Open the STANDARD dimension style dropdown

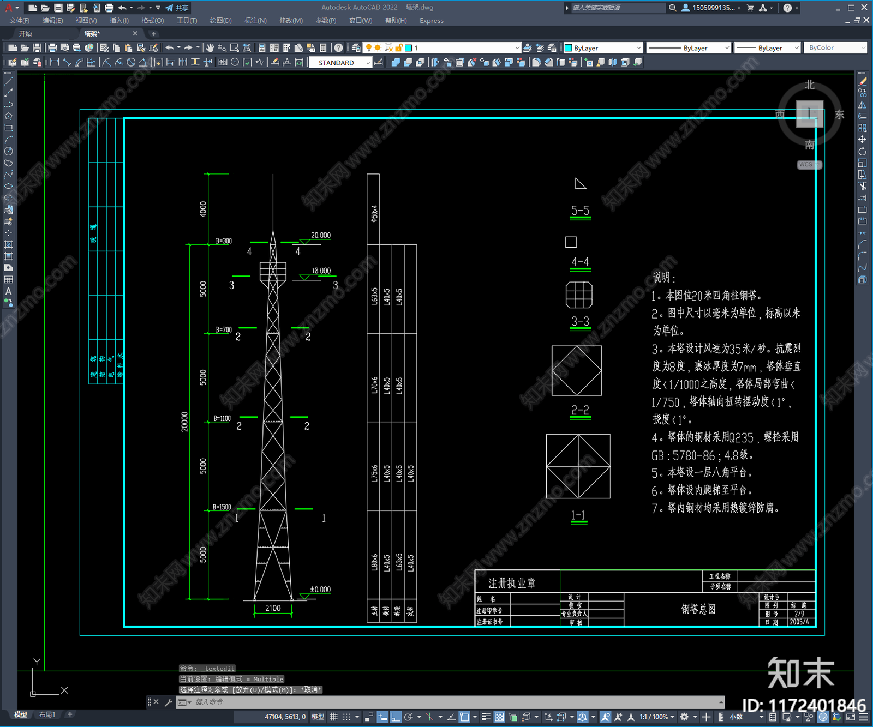click(368, 63)
